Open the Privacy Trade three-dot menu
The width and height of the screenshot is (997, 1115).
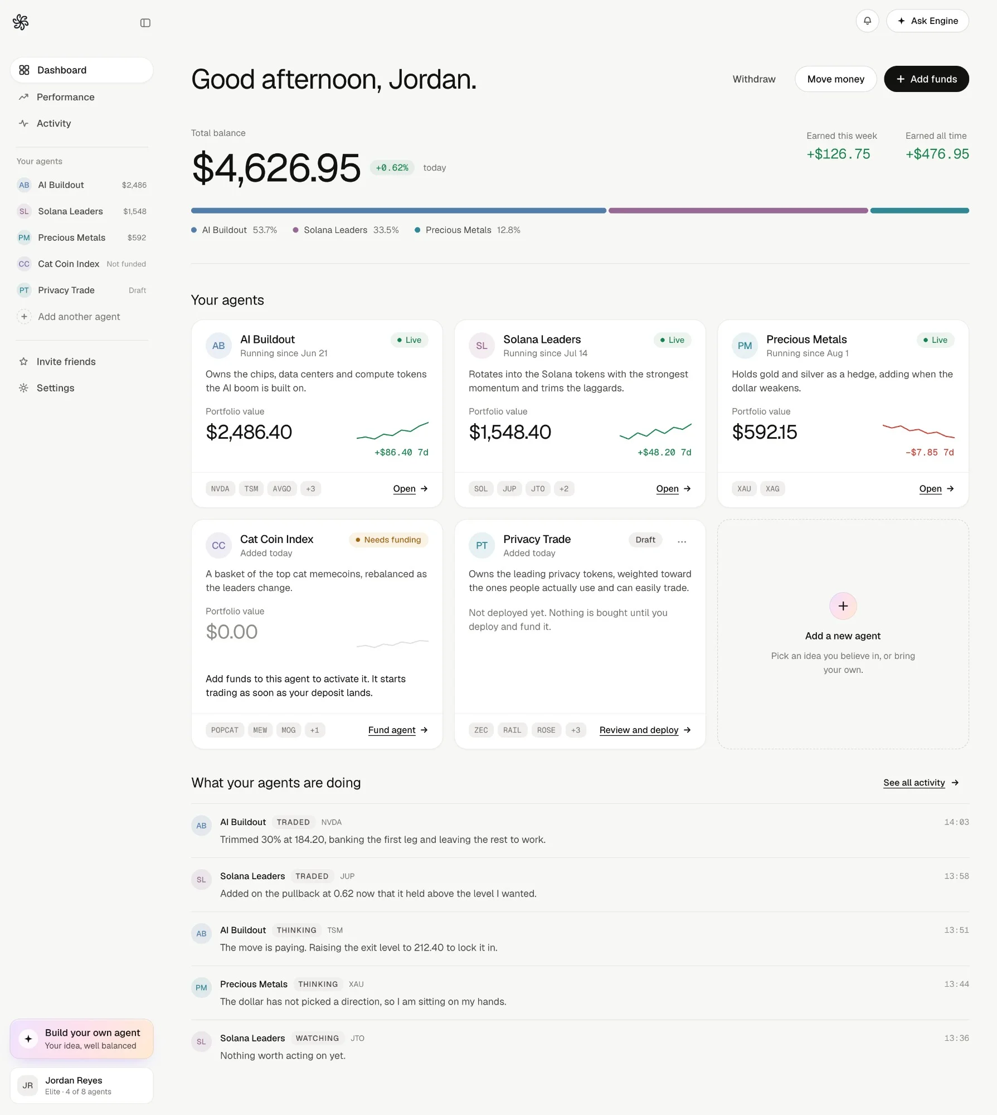pos(682,541)
